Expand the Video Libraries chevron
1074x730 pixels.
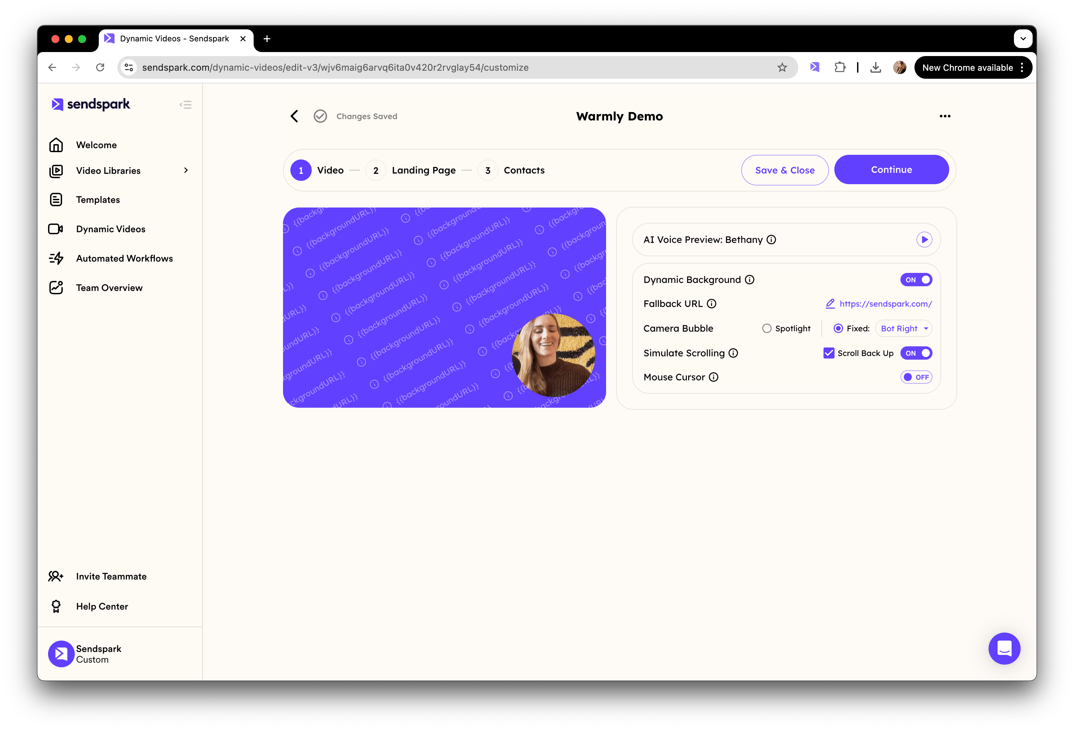coord(186,170)
